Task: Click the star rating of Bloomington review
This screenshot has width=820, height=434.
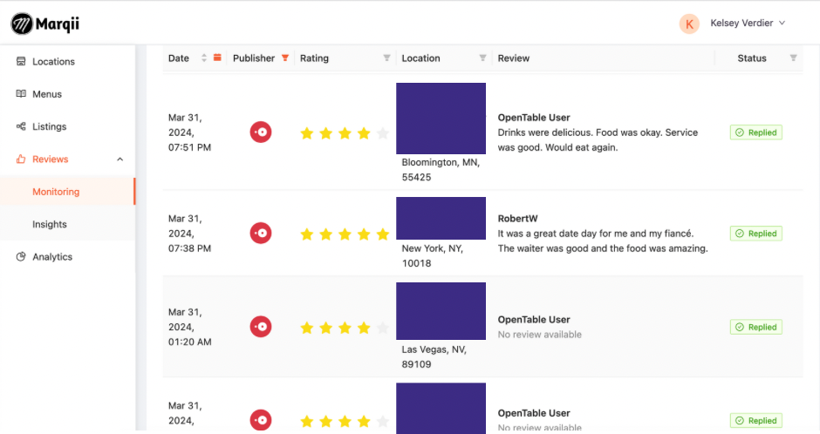Action: (345, 133)
